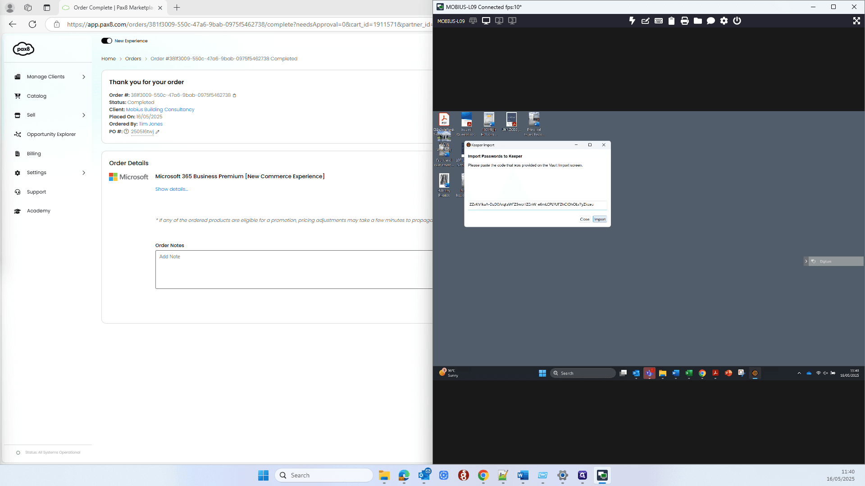Click the Microsoft 365 Business Premium product name

click(x=240, y=176)
